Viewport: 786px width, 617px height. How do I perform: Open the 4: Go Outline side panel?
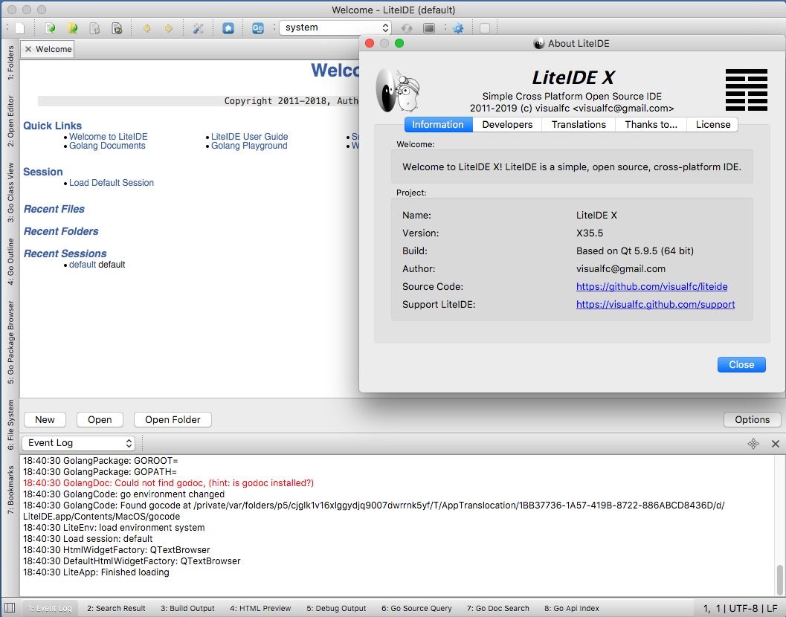click(x=10, y=262)
